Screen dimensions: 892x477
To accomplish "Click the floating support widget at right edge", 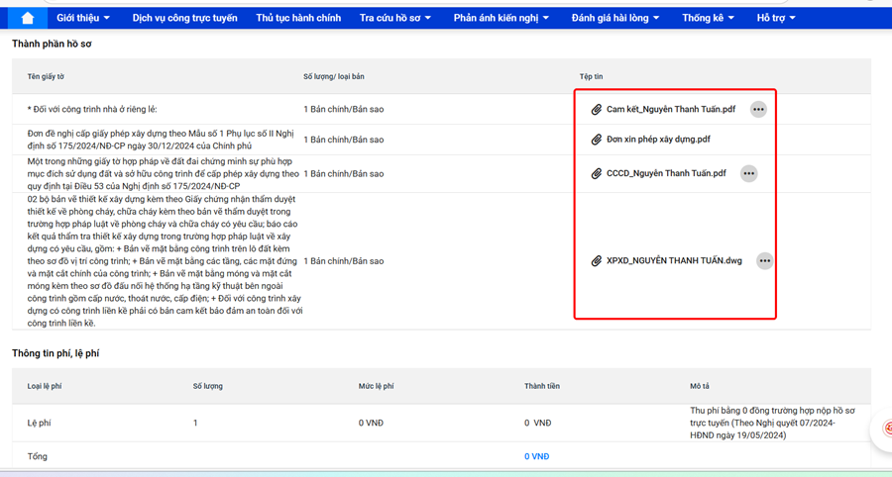I will (885, 428).
